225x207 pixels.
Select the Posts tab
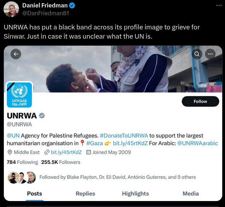point(35,194)
